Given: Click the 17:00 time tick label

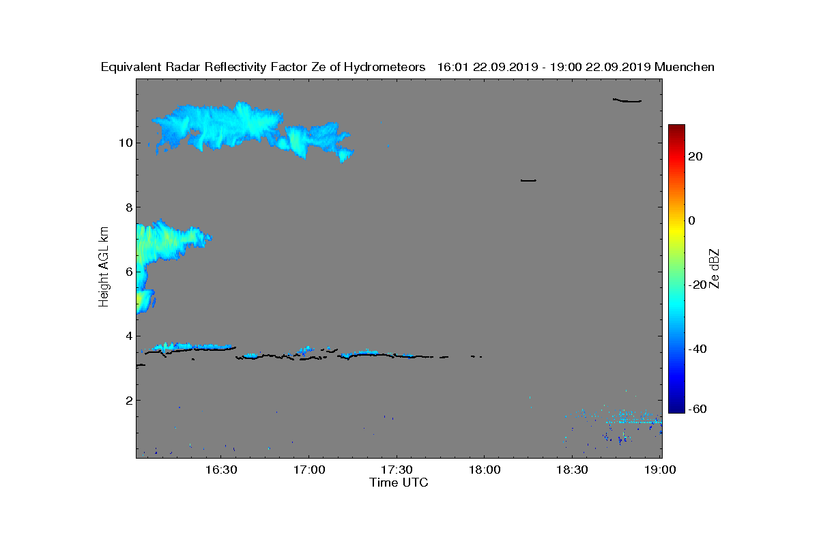Looking at the screenshot, I should [308, 470].
